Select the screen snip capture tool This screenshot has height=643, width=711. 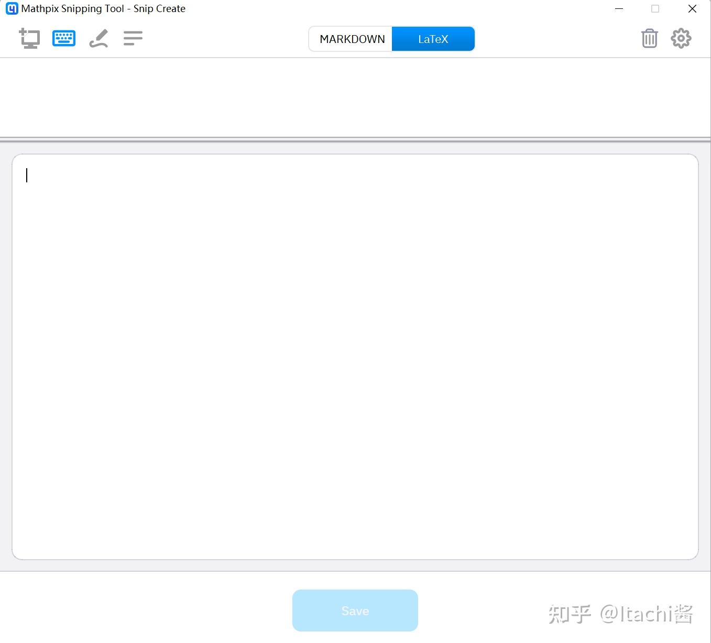pyautogui.click(x=30, y=38)
